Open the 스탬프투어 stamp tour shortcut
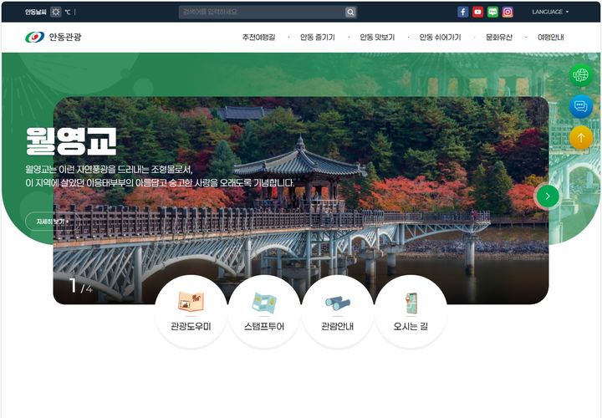The image size is (602, 418). (264, 311)
